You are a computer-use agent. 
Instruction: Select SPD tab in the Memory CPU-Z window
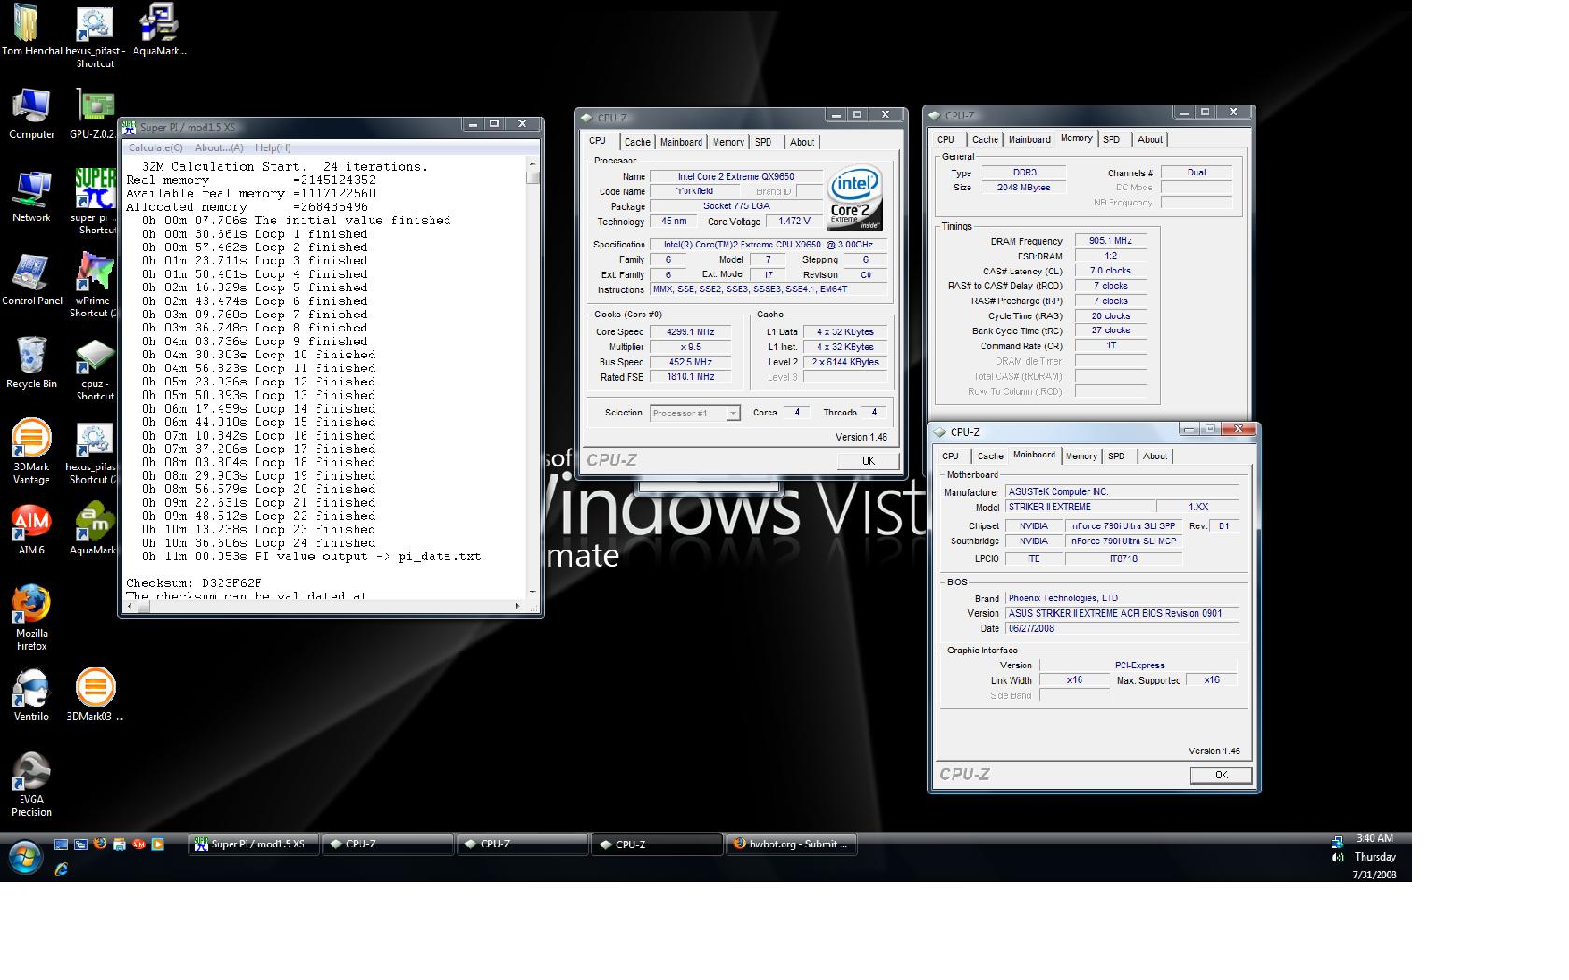tap(1111, 140)
